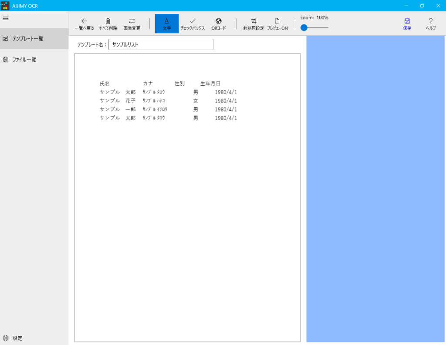Click the AIJIMY OCR app icon
446x345 pixels.
(5, 6)
